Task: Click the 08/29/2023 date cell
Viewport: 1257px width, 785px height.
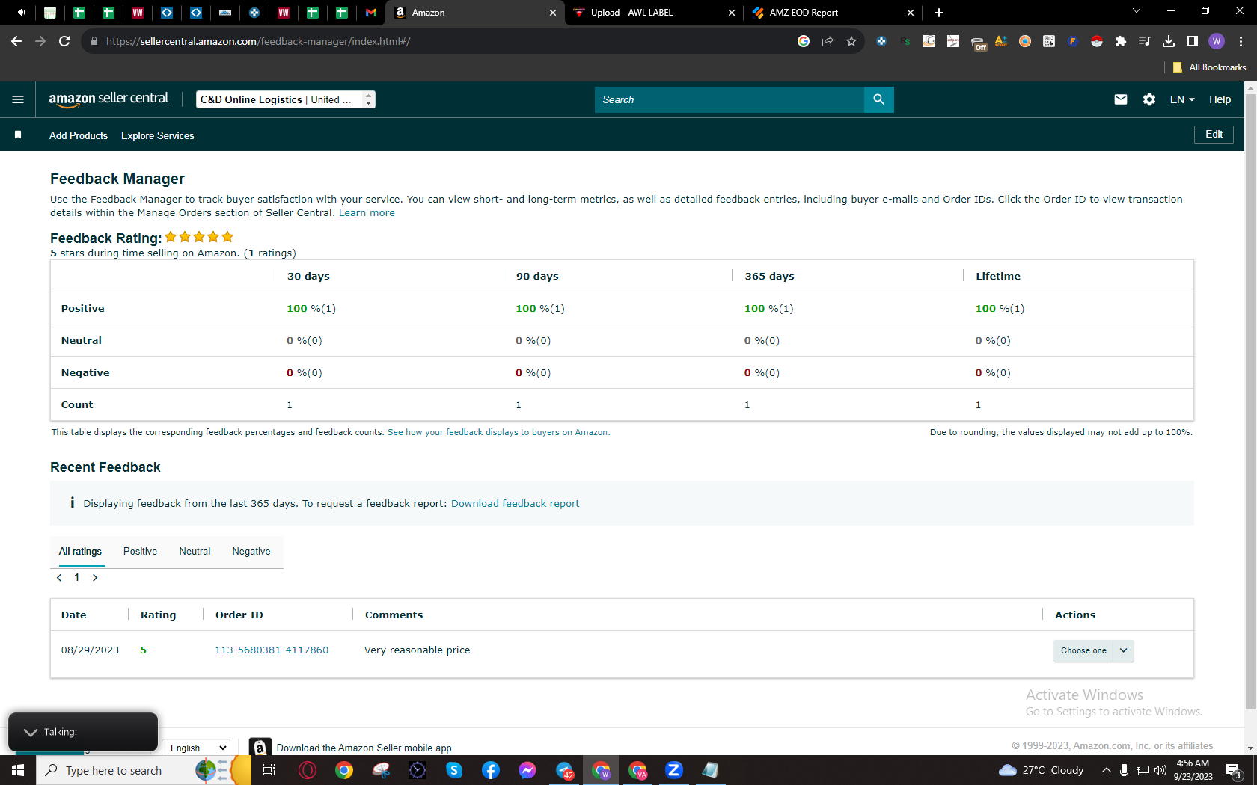Action: point(90,650)
